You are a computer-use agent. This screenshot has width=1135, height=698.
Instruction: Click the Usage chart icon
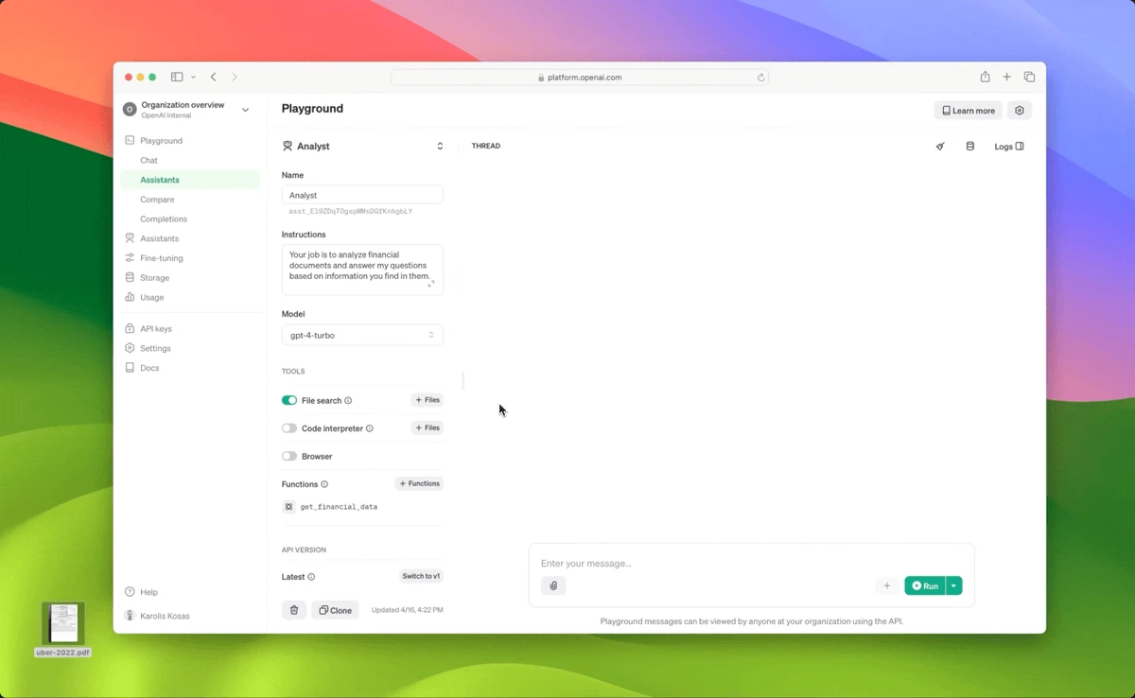131,297
